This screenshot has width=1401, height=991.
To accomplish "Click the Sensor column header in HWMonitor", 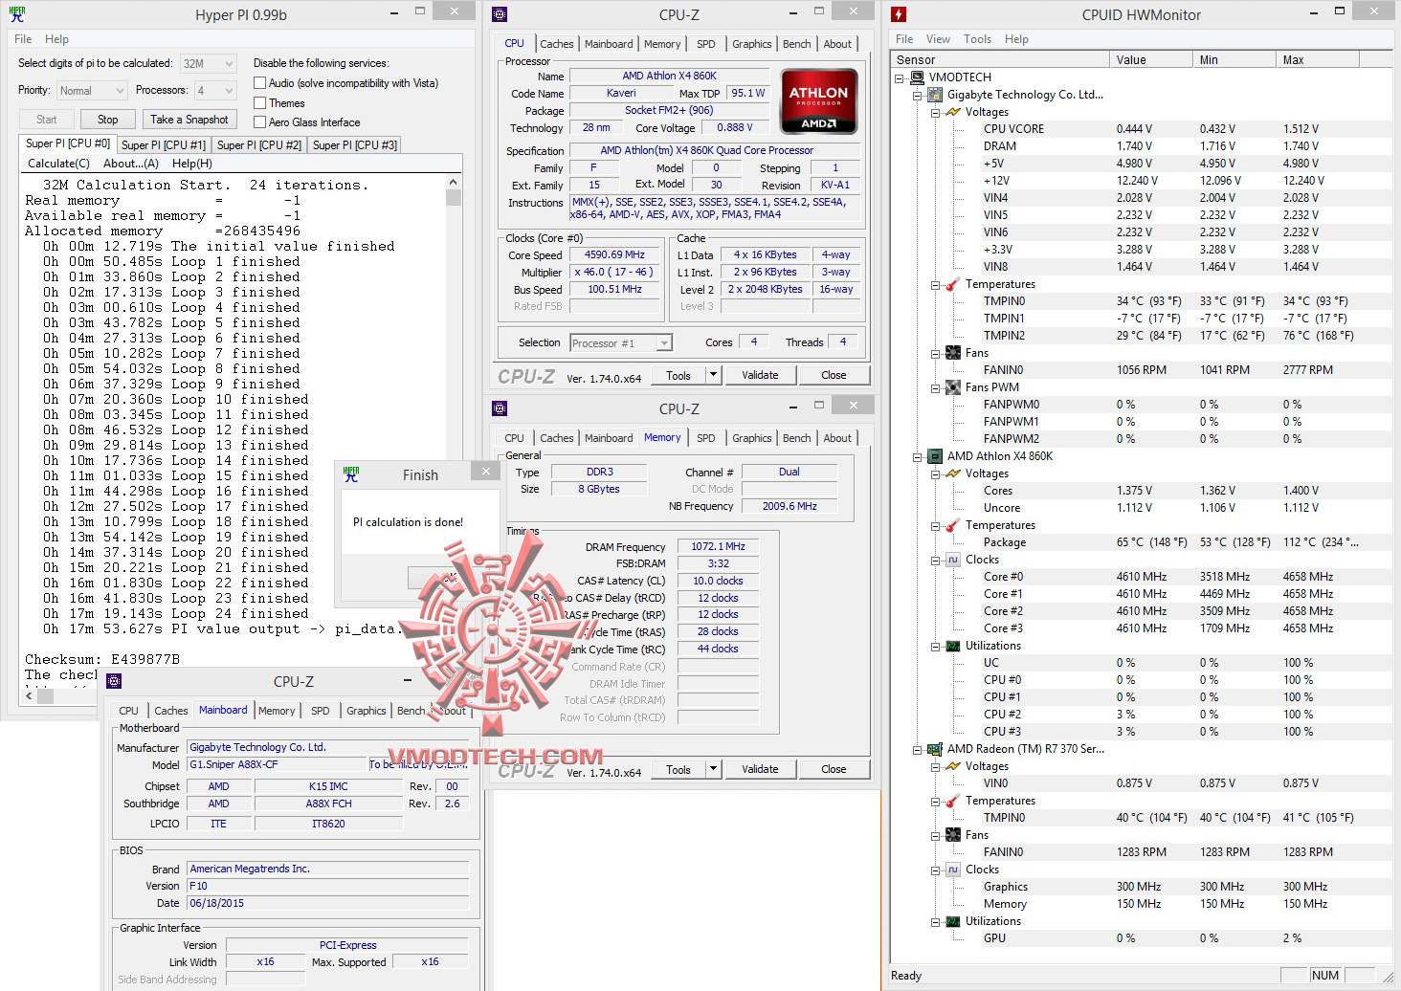I will pos(1001,59).
